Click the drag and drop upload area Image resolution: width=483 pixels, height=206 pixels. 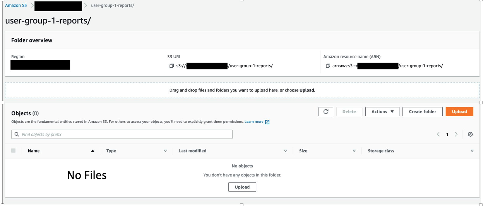pos(242,90)
